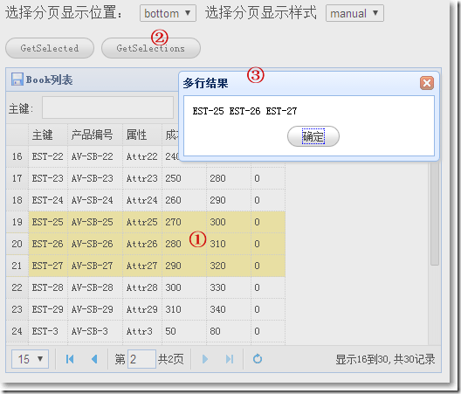
Task: Click product code AV-SB-25
Action: click(92, 222)
